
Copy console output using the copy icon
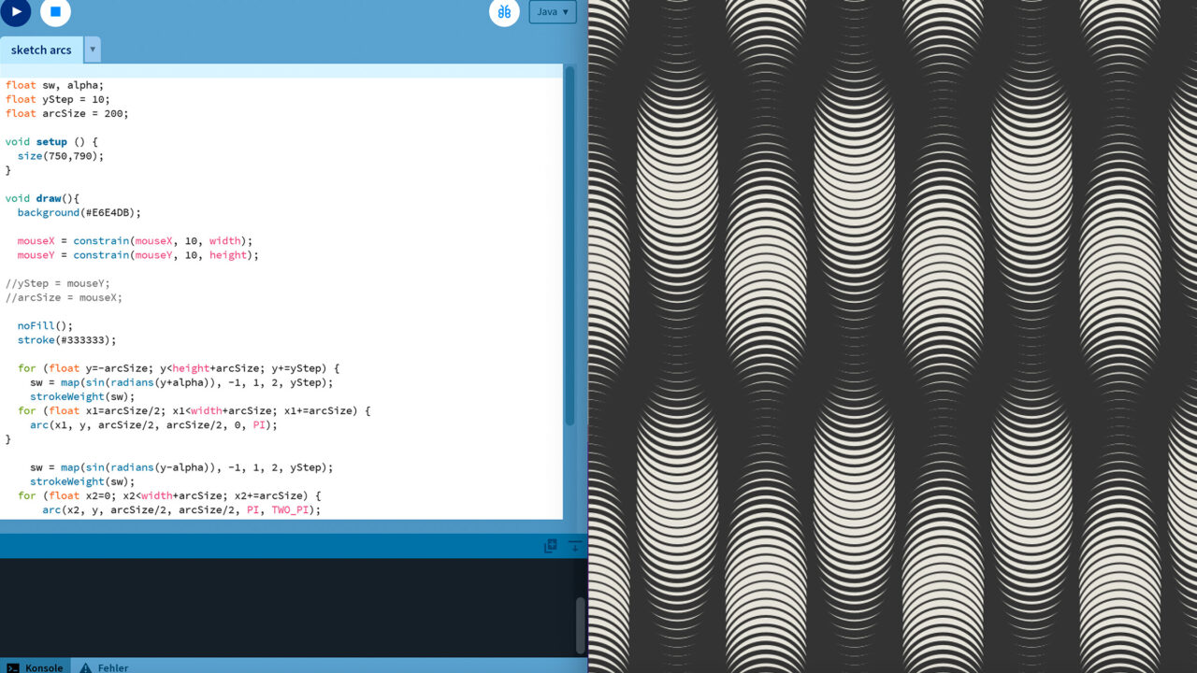[550, 545]
